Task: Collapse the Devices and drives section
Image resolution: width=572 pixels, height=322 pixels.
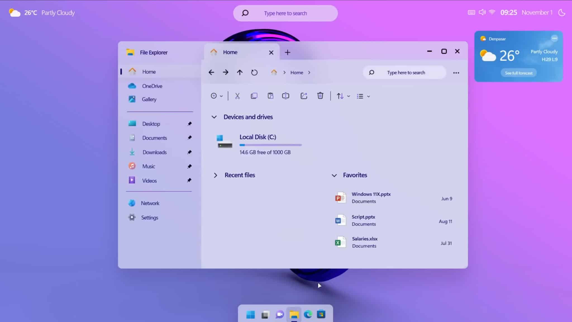Action: 214,117
